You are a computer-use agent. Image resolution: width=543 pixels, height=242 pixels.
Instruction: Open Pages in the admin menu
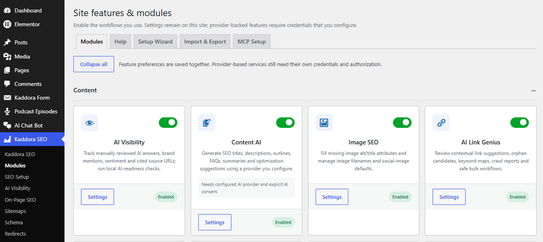[x=32, y=70]
